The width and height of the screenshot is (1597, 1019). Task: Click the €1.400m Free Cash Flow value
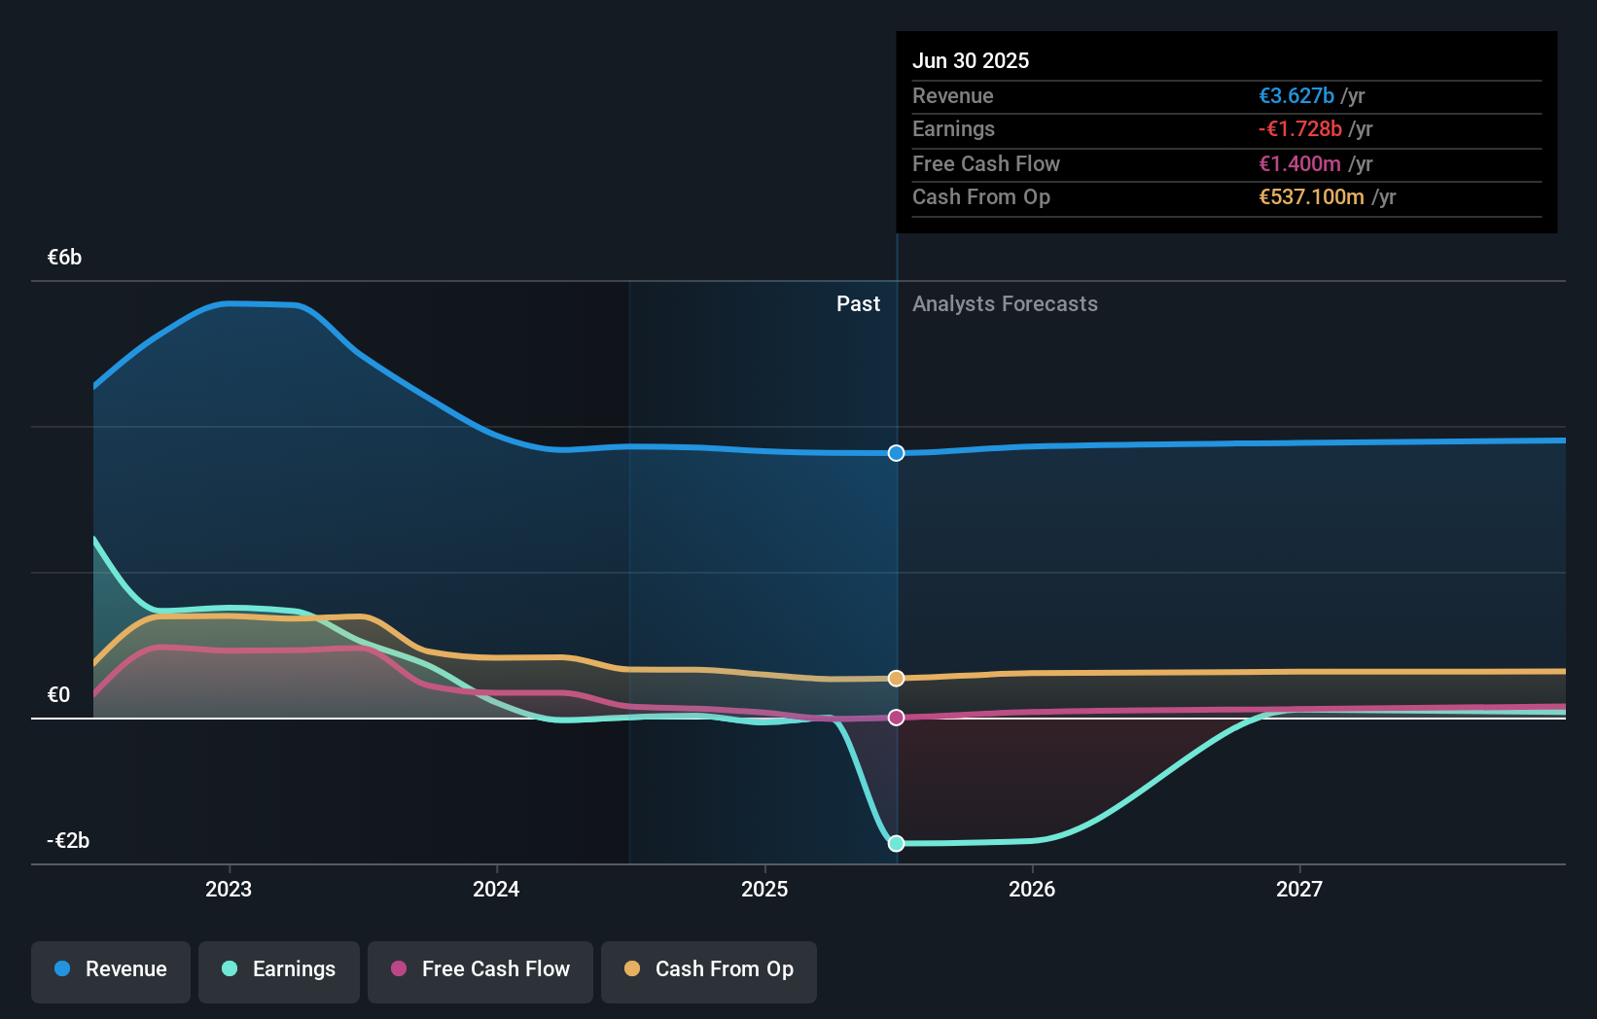[1296, 163]
